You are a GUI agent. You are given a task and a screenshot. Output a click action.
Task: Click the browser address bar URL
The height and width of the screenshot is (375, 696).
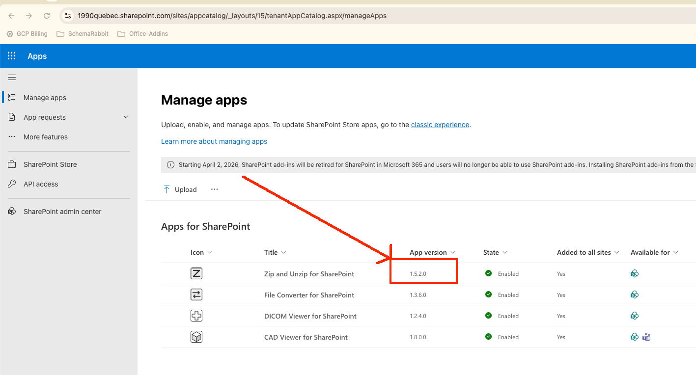(232, 16)
